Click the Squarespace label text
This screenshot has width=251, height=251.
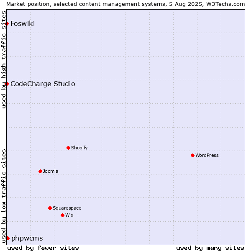[x=67, y=208]
